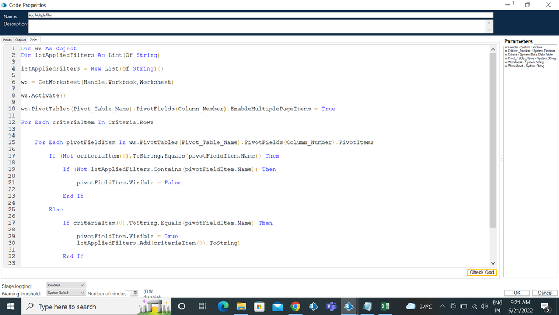Select parameter In:Handle - System.Decimal
Image resolution: width=559 pixels, height=315 pixels.
[523, 47]
